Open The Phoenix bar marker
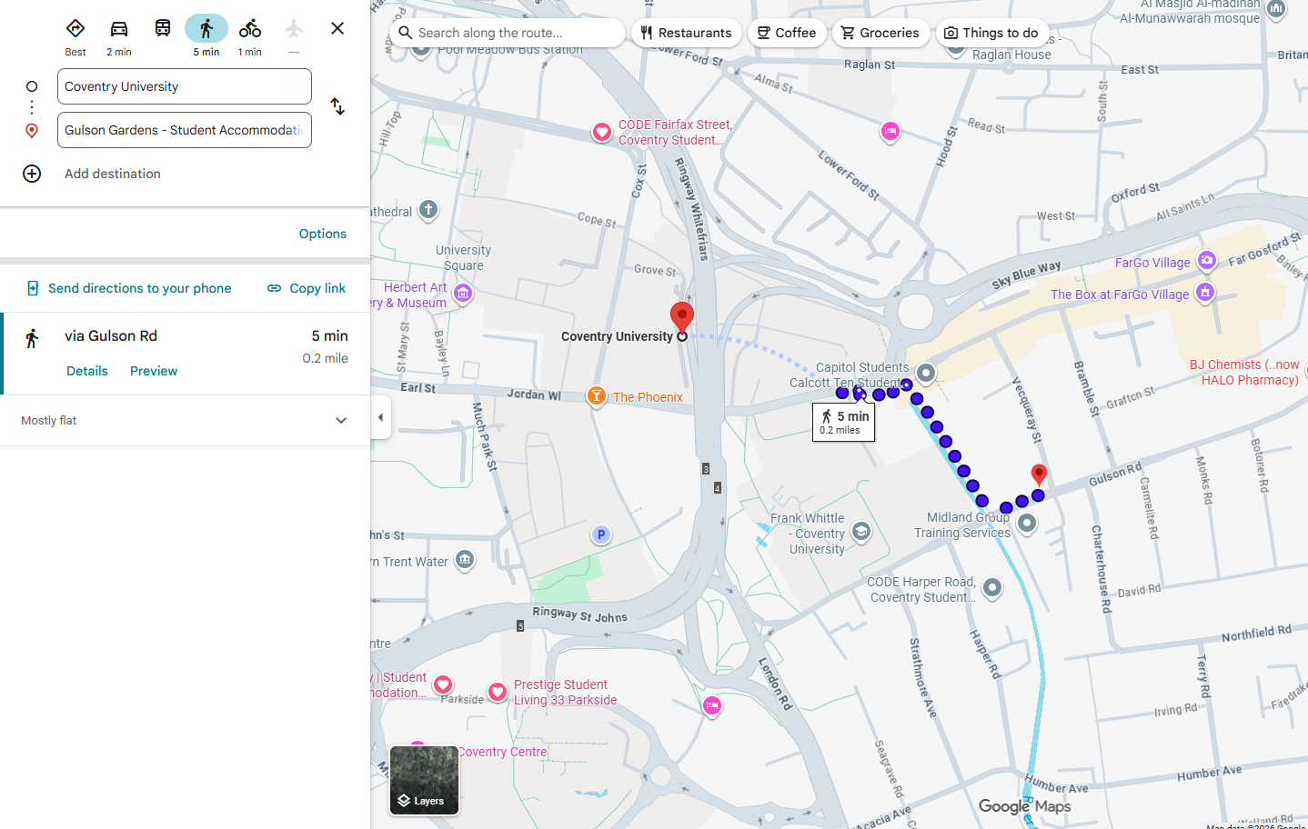The width and height of the screenshot is (1308, 829). point(597,396)
